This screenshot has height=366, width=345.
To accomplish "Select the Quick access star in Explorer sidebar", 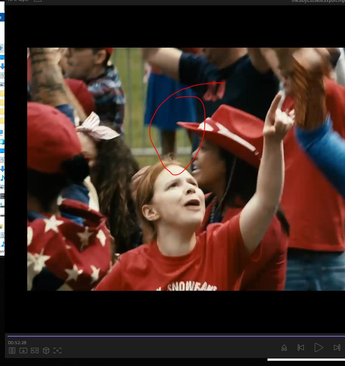I will coord(2,48).
